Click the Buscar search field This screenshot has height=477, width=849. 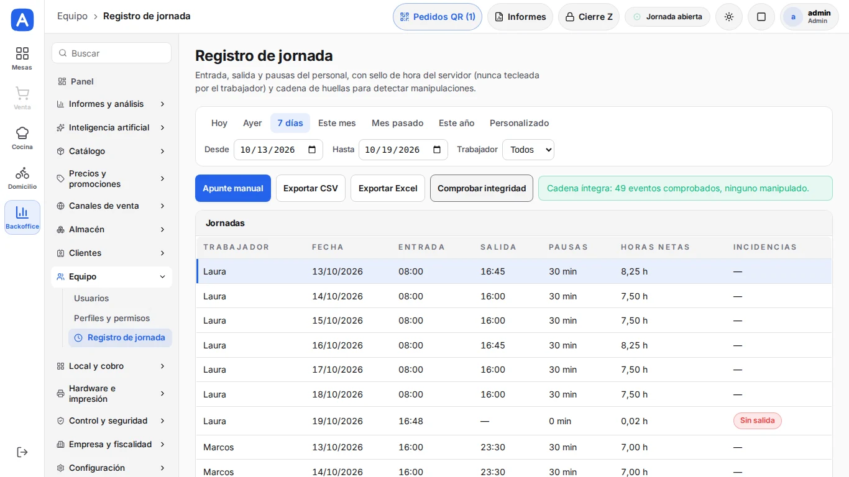(x=111, y=53)
